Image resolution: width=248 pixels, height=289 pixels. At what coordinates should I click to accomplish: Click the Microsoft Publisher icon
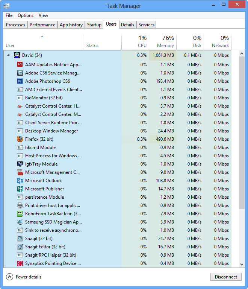pos(20,189)
